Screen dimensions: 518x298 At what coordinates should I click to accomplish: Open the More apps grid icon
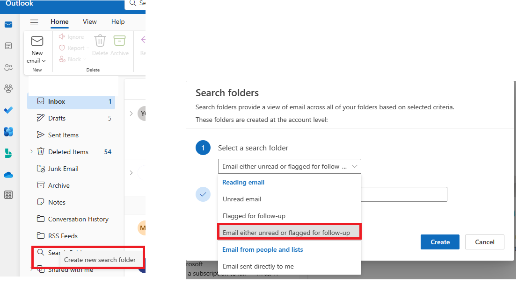(x=8, y=195)
